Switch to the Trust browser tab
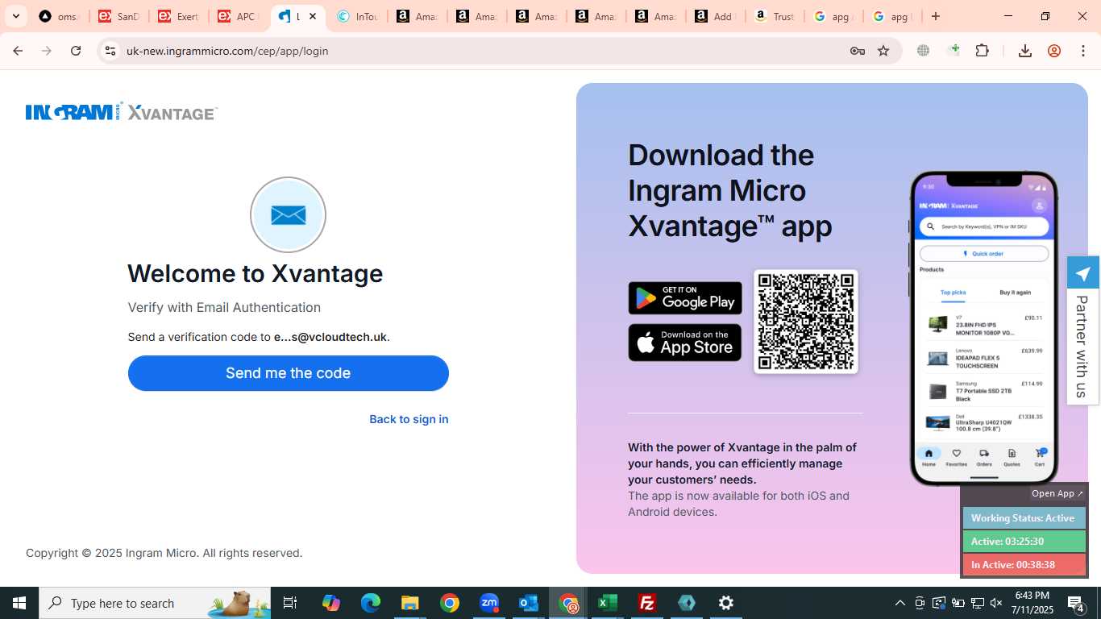Image resolution: width=1101 pixels, height=619 pixels. click(x=775, y=16)
